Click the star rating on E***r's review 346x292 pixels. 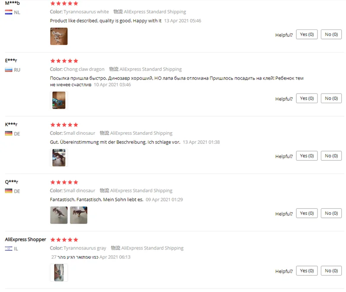(x=64, y=61)
